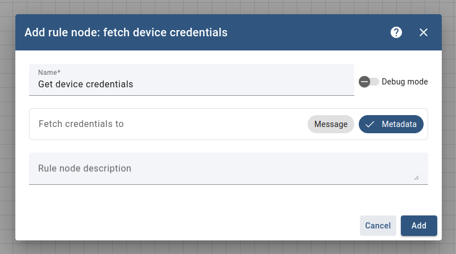Viewport: 456px width, 254px height.
Task: Choose the Metadata chip label
Action: click(399, 124)
